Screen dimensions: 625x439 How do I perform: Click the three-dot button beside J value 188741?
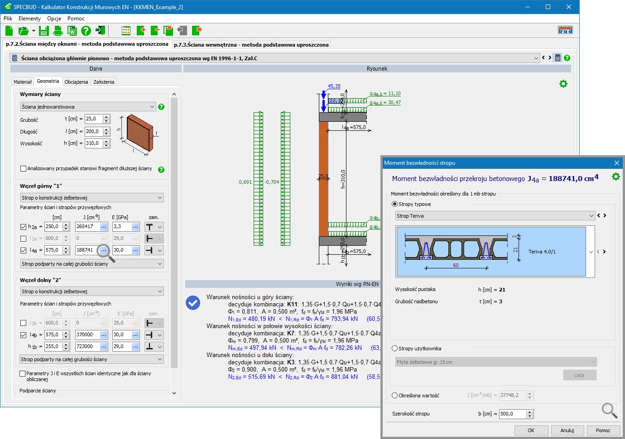[104, 250]
